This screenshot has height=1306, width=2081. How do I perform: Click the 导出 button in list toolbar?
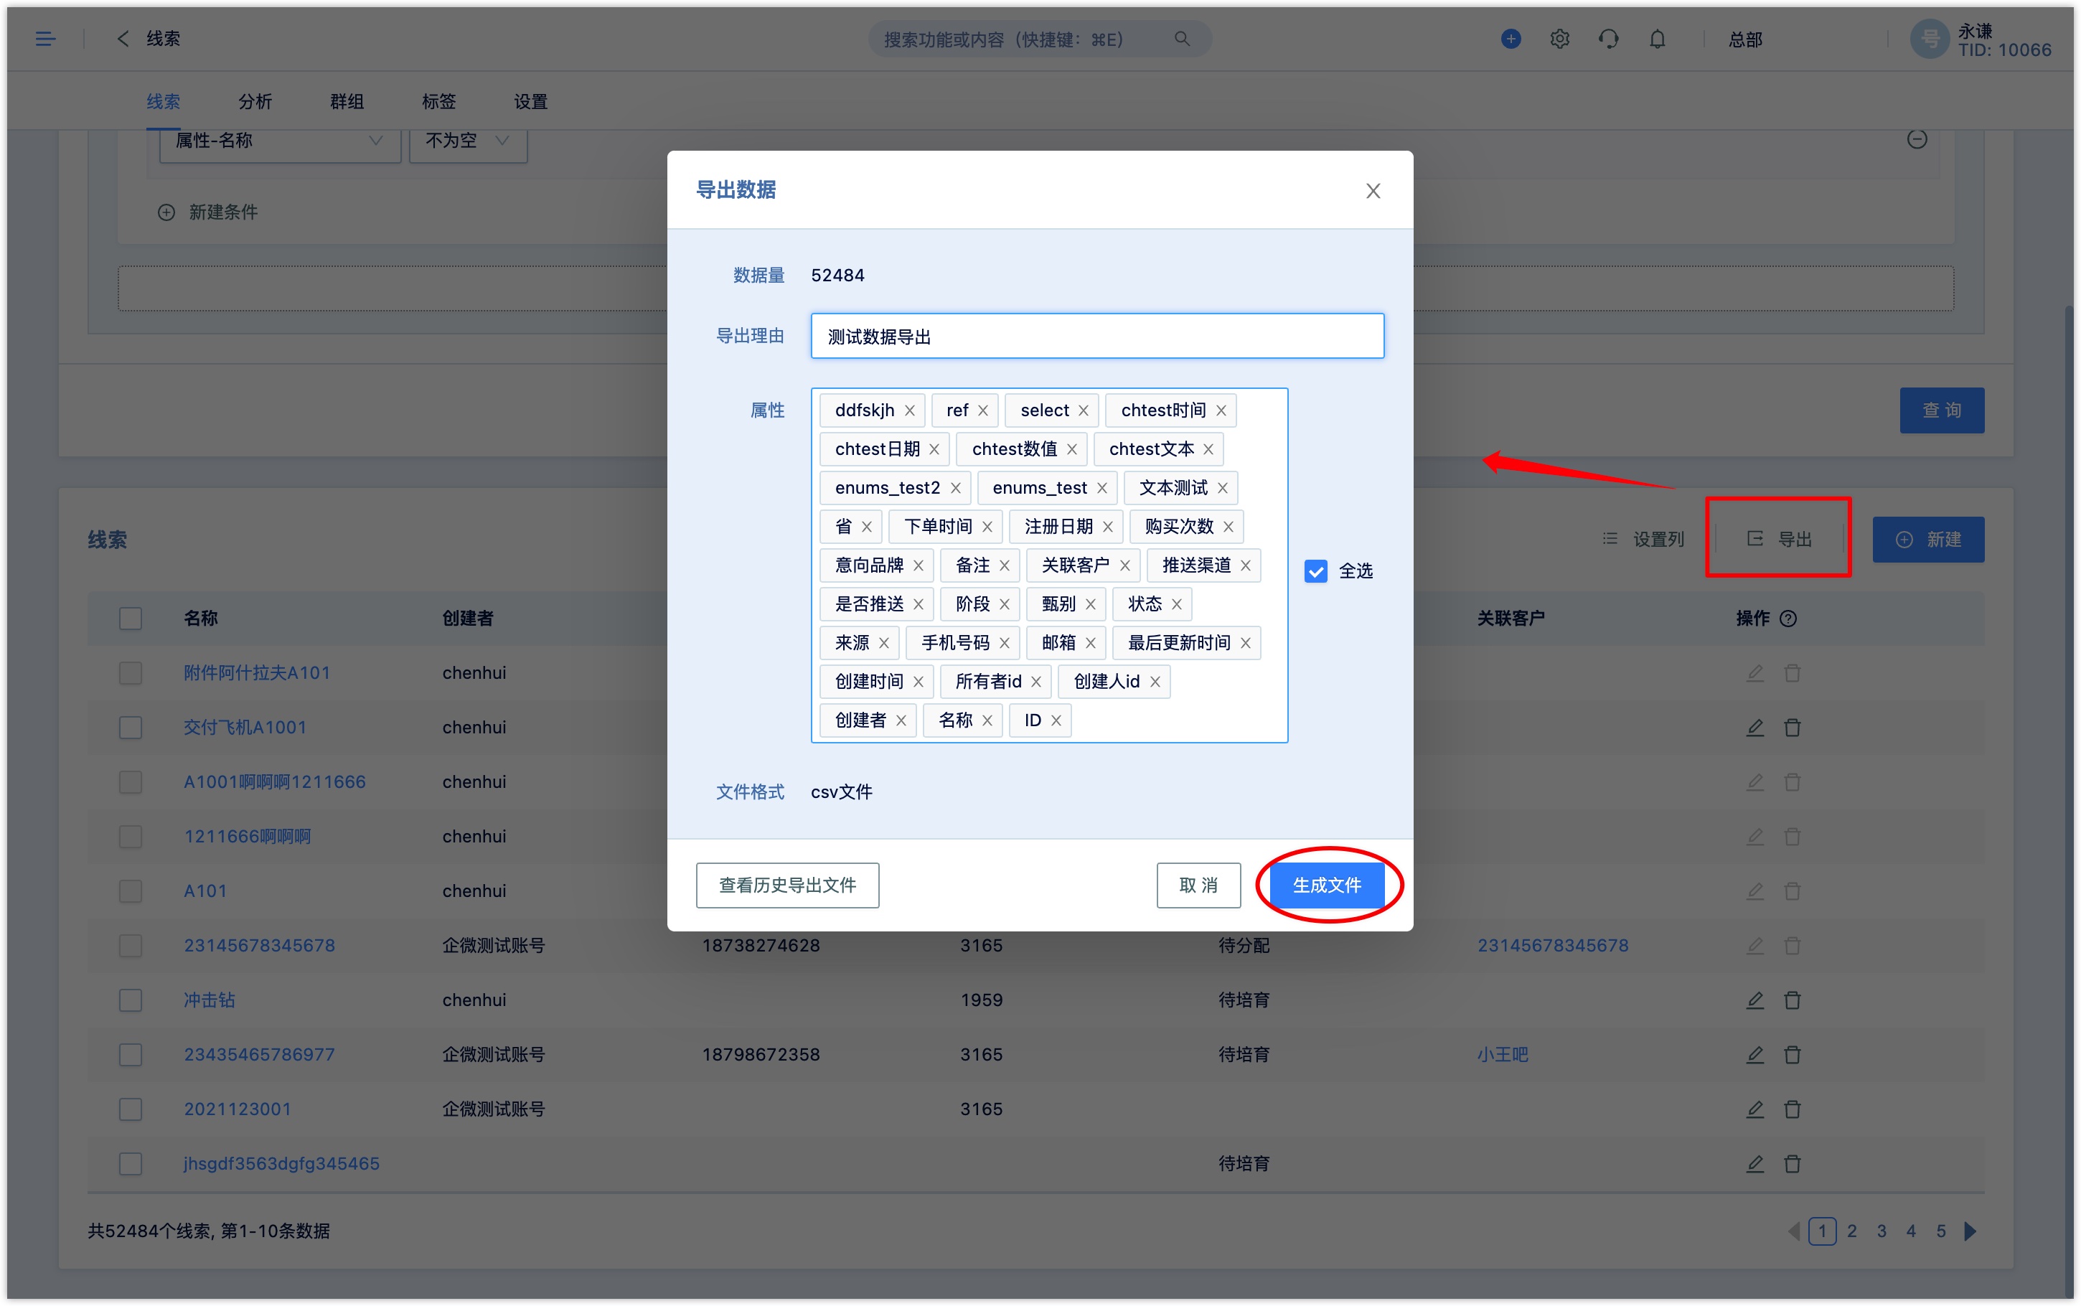click(1780, 539)
